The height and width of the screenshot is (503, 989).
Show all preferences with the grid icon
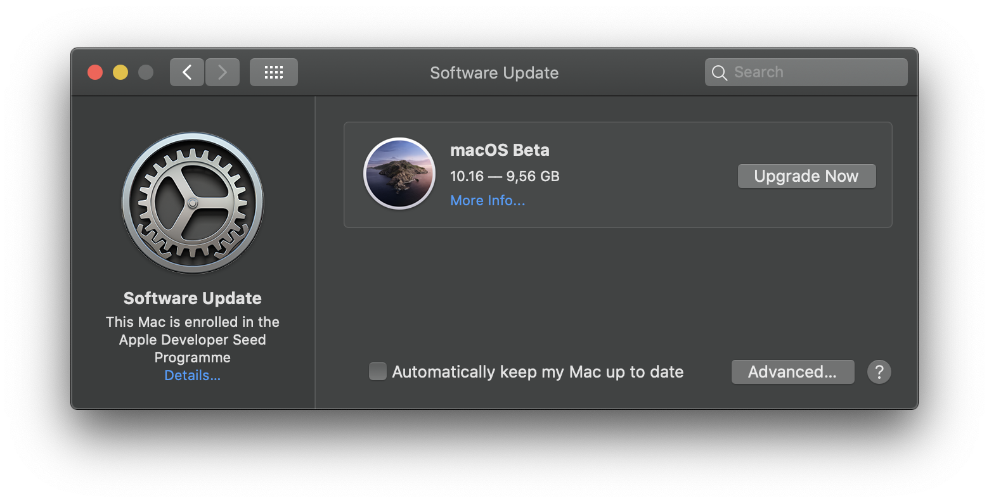(274, 72)
